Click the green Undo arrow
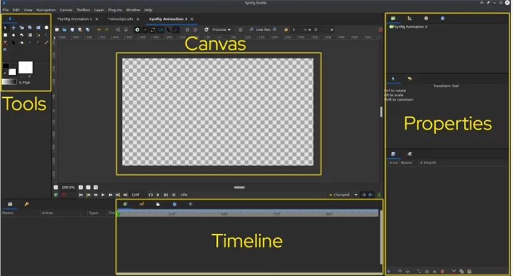Screen dimensions: 513x276 (99, 29)
